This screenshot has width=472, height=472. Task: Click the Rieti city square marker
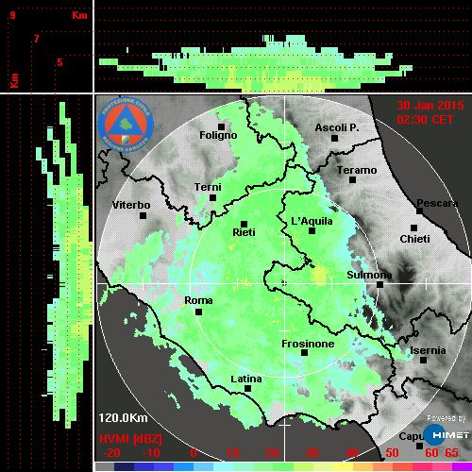244,224
